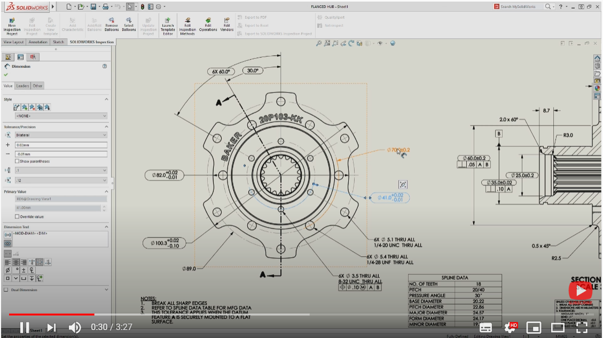Enable Dual Dimension checkbox
The height and width of the screenshot is (338, 603).
coord(6,290)
